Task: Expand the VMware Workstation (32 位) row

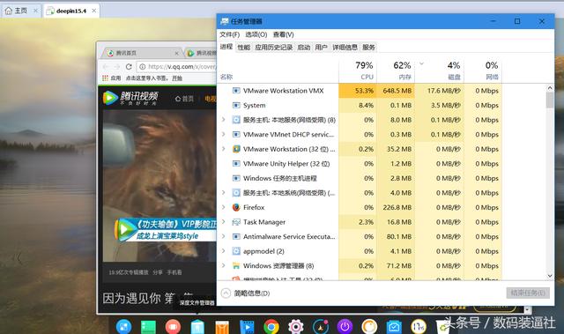Action: point(223,148)
